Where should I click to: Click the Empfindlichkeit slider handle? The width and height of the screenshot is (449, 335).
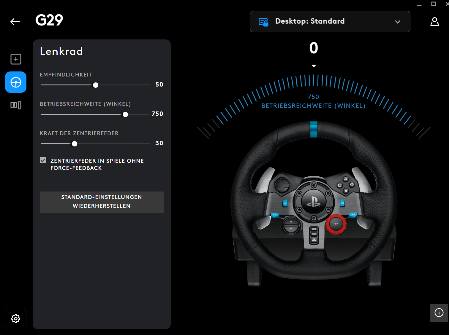[96, 85]
